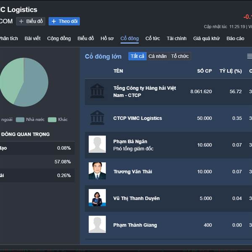Switch to Biểu đồ tab in navigation

click(86, 38)
